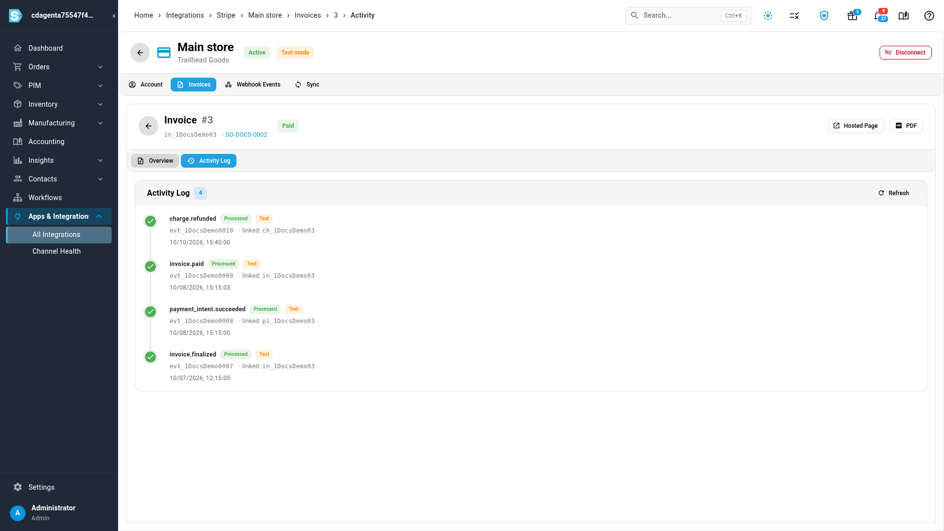Click the Administrator avatar

[x=18, y=513]
